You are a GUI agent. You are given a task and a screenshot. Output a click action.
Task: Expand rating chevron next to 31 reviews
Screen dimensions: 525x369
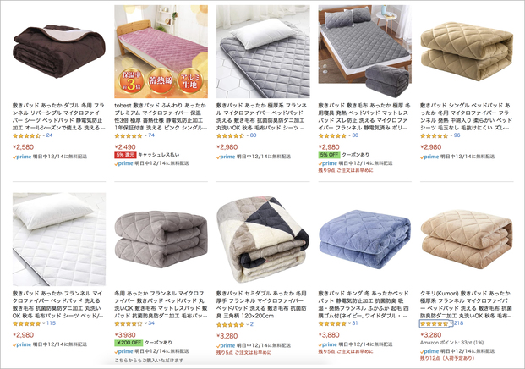[349, 323]
